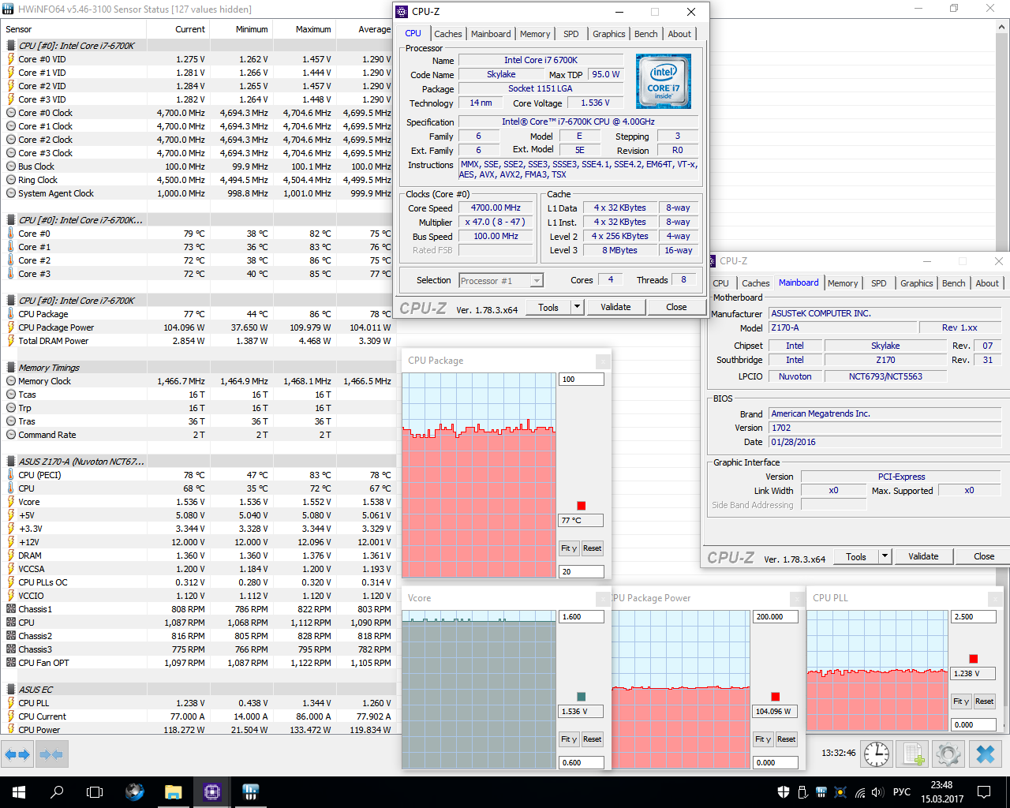The width and height of the screenshot is (1010, 808).
Task: Open the Tools dropdown arrow in the mainboard CPU-Z window
Action: tap(885, 556)
